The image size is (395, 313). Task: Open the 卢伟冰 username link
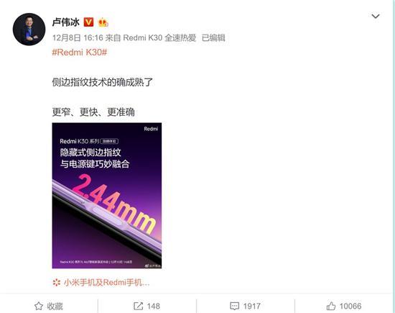pyautogui.click(x=66, y=22)
